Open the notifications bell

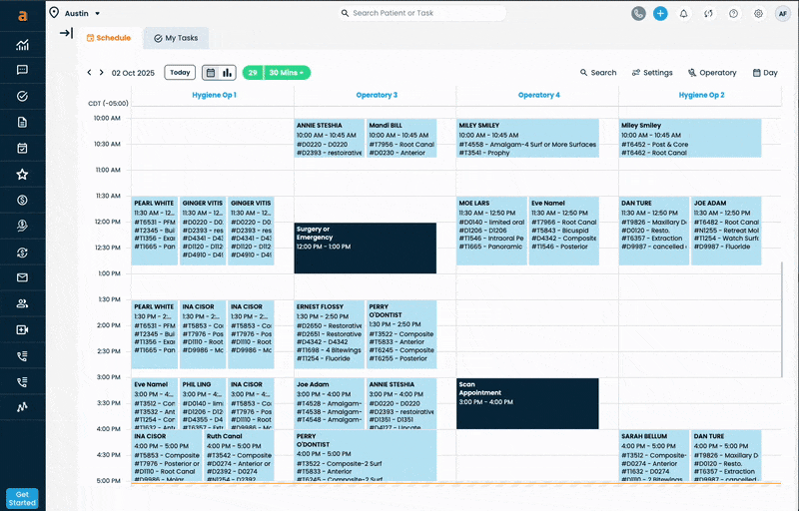[684, 14]
